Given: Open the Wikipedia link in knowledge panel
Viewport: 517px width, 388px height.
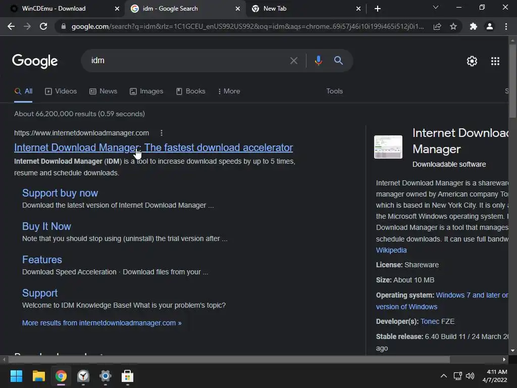Looking at the screenshot, I should [x=391, y=250].
